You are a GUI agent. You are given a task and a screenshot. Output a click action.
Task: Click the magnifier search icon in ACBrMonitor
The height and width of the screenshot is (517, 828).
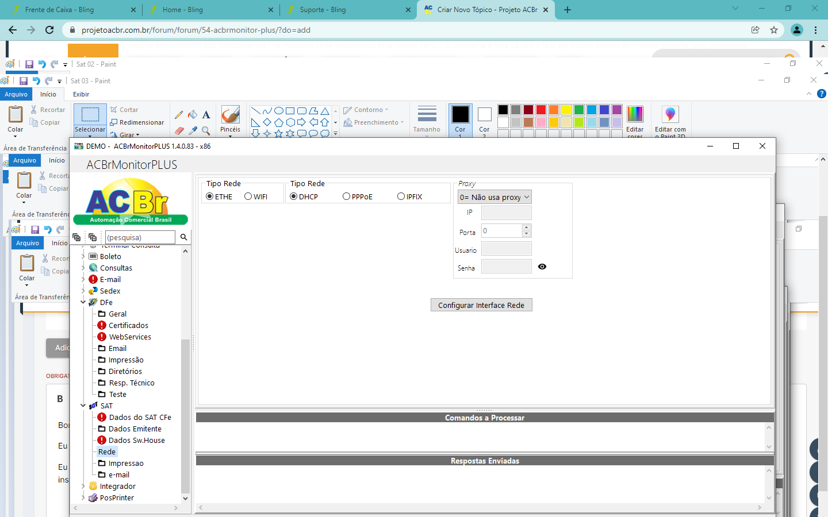click(184, 237)
